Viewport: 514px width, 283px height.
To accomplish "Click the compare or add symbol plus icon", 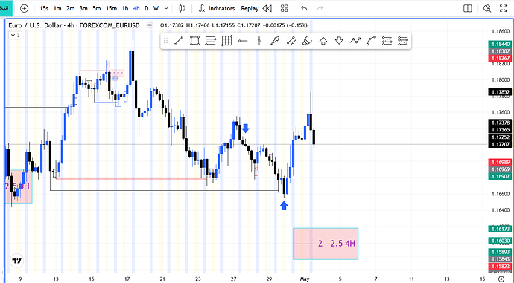I will click(25, 8).
